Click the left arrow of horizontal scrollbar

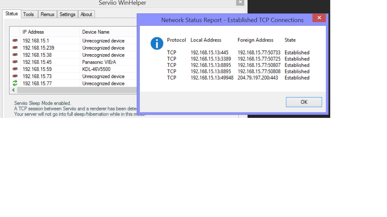pyautogui.click(x=14, y=90)
